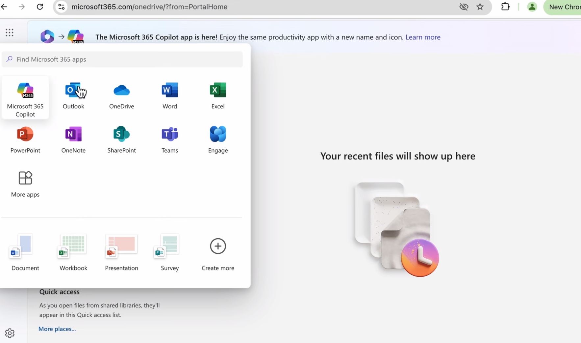581x343 pixels.
Task: Click the recent files clock illustration
Action: tap(397, 229)
